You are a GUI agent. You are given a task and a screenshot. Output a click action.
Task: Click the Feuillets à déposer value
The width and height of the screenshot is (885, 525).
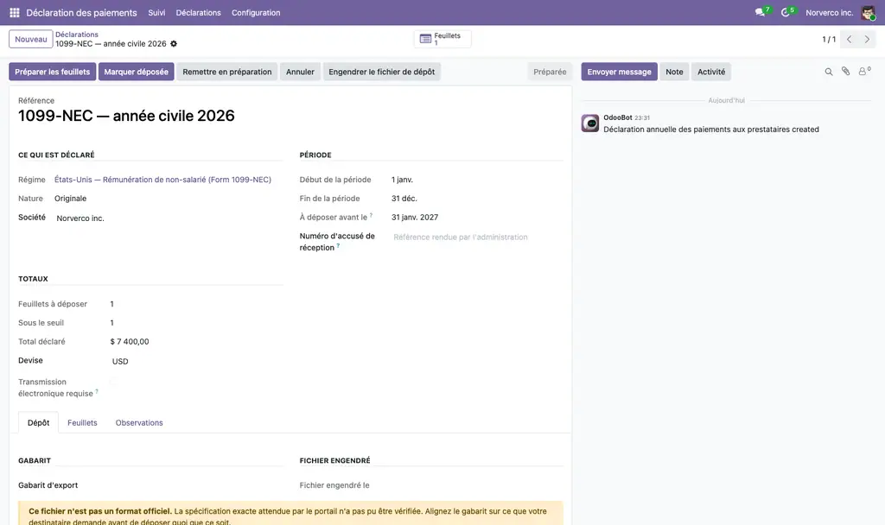(111, 304)
